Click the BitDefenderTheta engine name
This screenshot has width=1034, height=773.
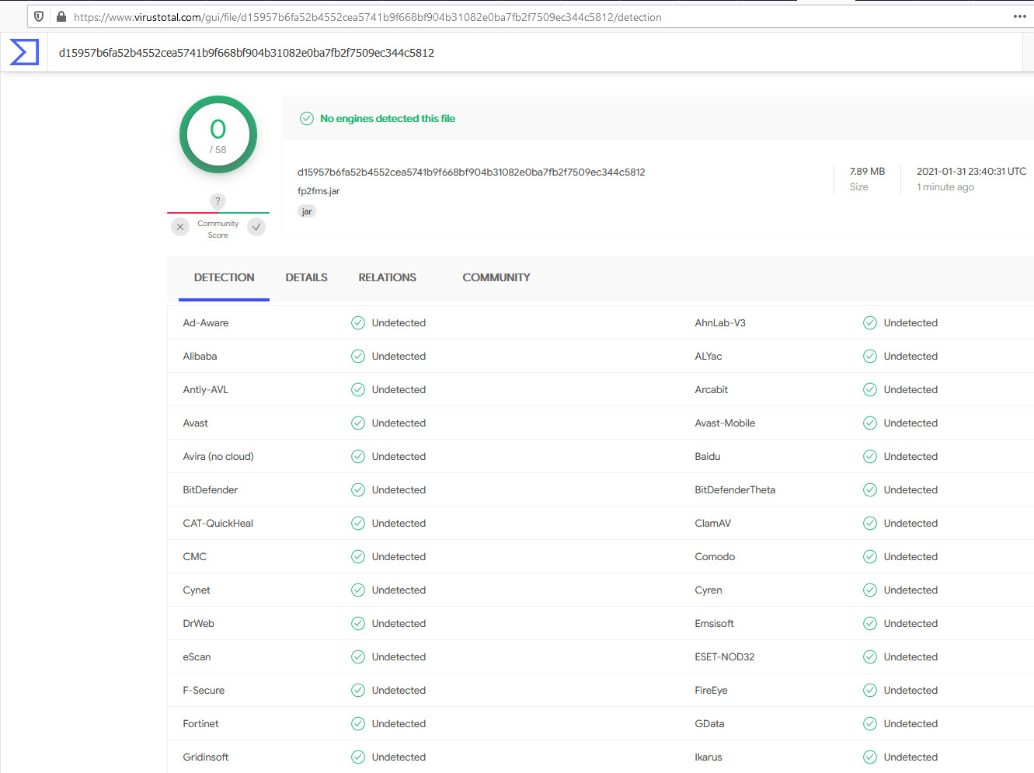coord(735,490)
